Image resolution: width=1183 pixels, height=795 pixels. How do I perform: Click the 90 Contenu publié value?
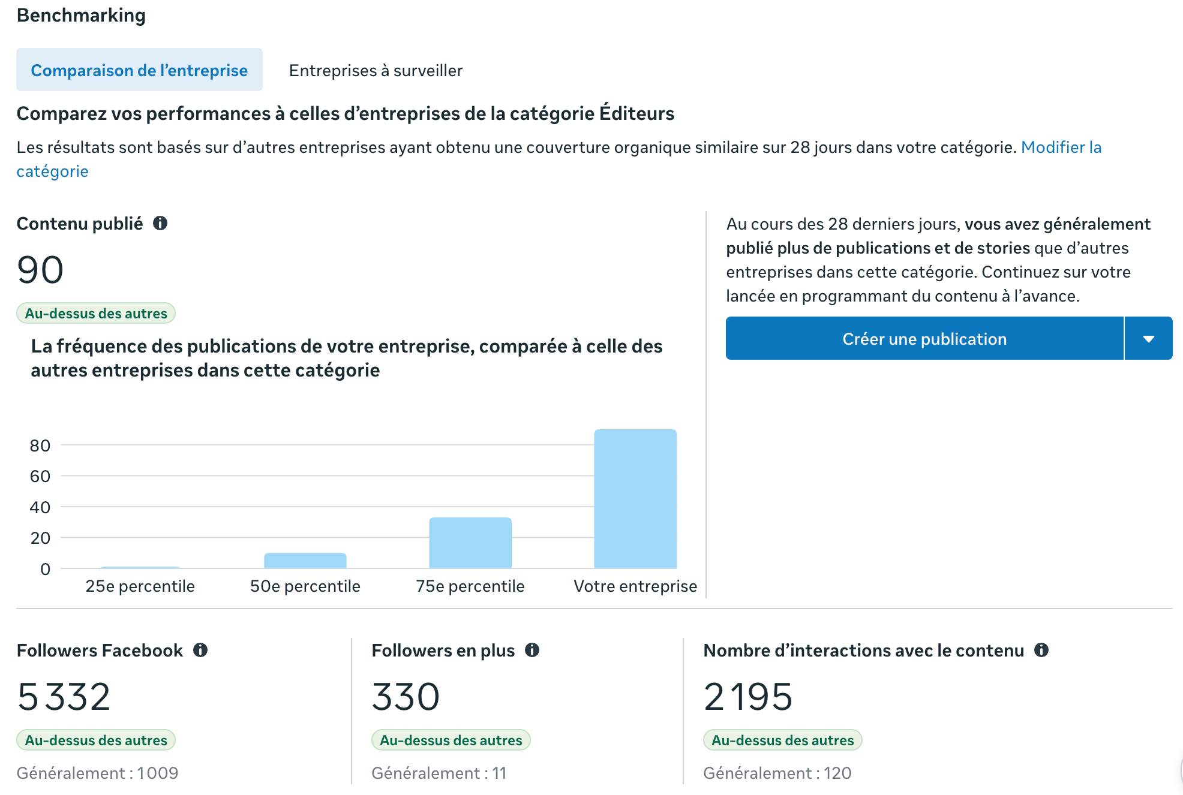click(40, 270)
